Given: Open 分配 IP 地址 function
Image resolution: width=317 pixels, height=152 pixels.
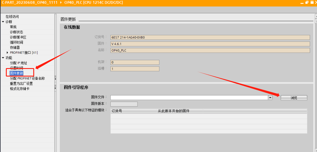Looking at the screenshot, I should tap(18, 63).
